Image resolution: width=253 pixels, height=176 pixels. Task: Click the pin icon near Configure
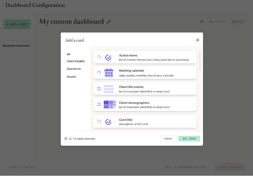[201, 21]
